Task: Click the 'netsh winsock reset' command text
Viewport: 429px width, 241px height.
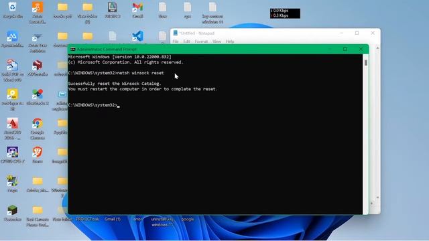Action: pyautogui.click(x=140, y=73)
